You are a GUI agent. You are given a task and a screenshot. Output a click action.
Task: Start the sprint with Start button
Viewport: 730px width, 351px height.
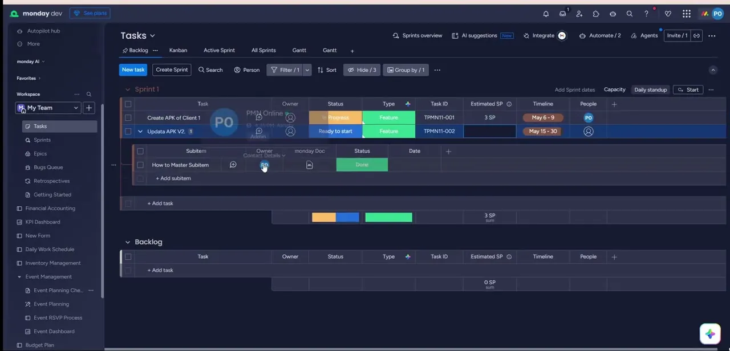point(688,89)
